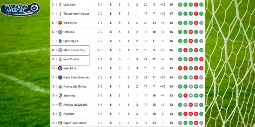Click Inter Milan's first red loss form icon
Screen dimensions: 255x127
180,68
